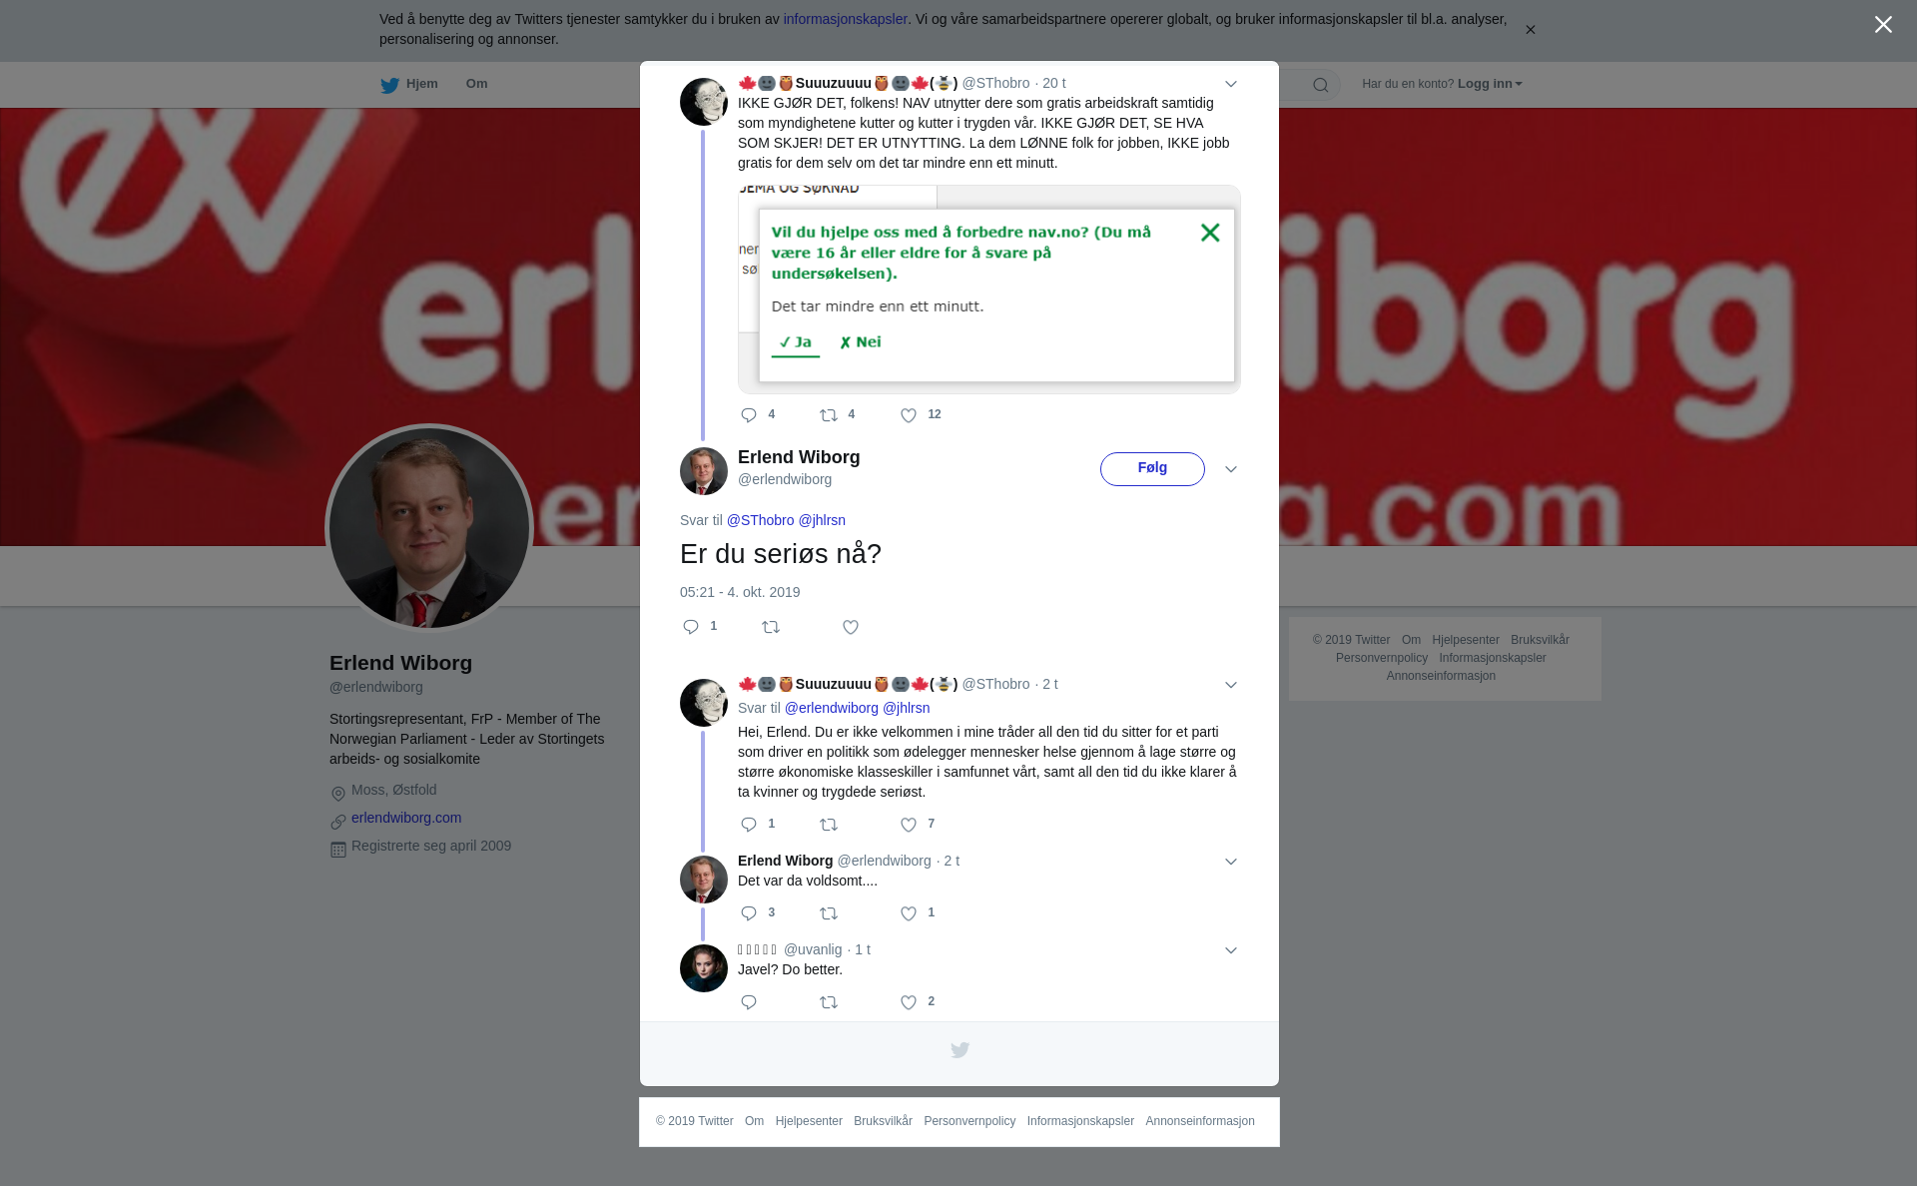Viewport: 1917px width, 1186px height.
Task: Reply to Erlend Wiborg's main tweet
Action: [x=691, y=627]
